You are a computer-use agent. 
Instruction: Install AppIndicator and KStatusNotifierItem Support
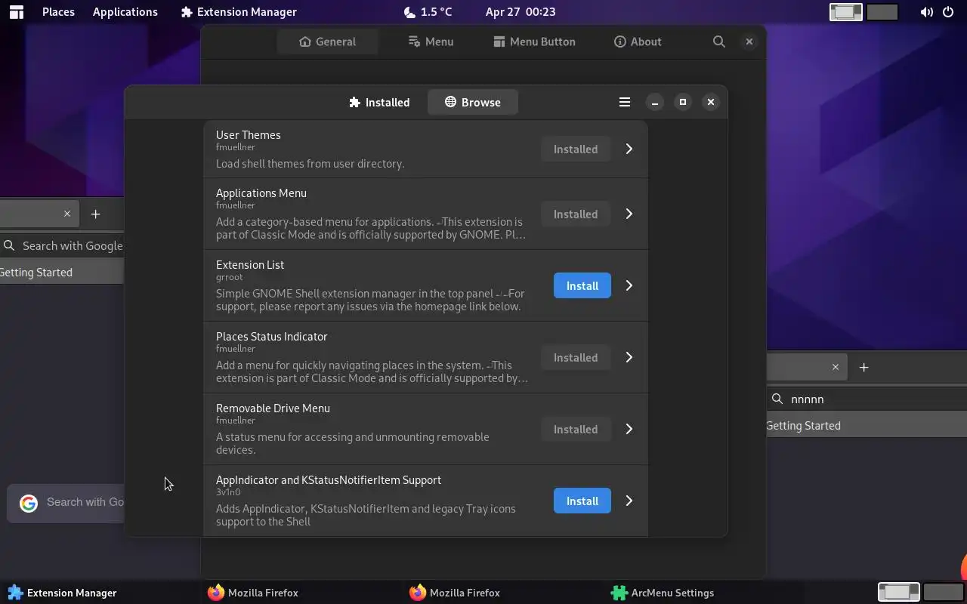pyautogui.click(x=582, y=501)
